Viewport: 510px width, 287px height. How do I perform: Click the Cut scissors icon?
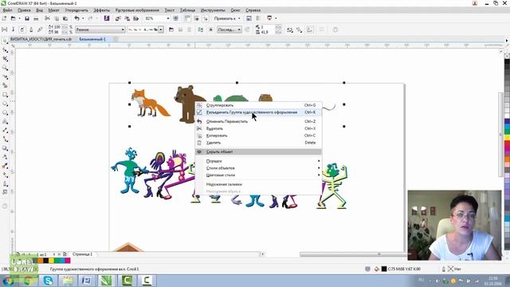(48, 18)
